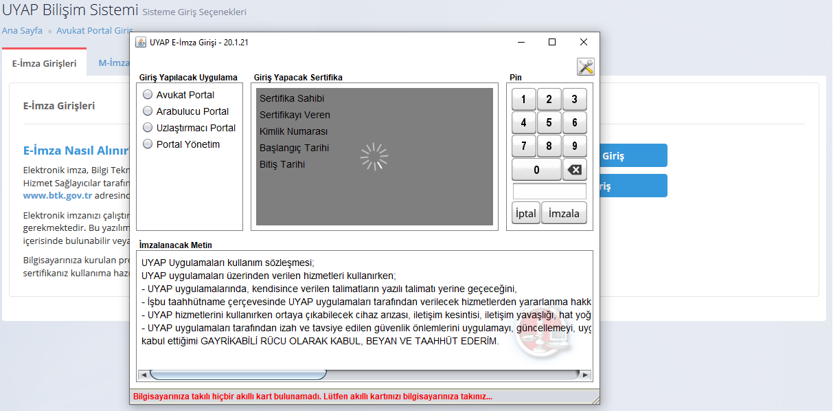Click the left arrow of the horizontal scrollbar
The width and height of the screenshot is (833, 411).
pyautogui.click(x=144, y=375)
